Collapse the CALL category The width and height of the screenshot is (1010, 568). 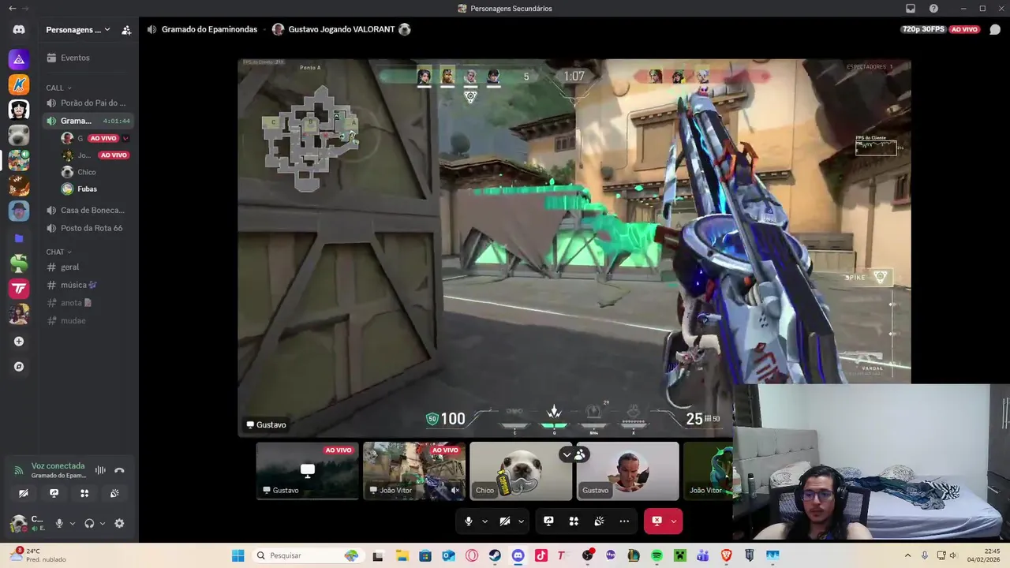coord(58,88)
